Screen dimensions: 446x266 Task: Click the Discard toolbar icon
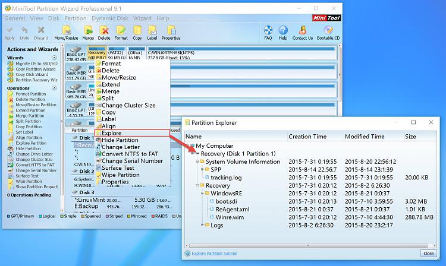pyautogui.click(x=41, y=33)
